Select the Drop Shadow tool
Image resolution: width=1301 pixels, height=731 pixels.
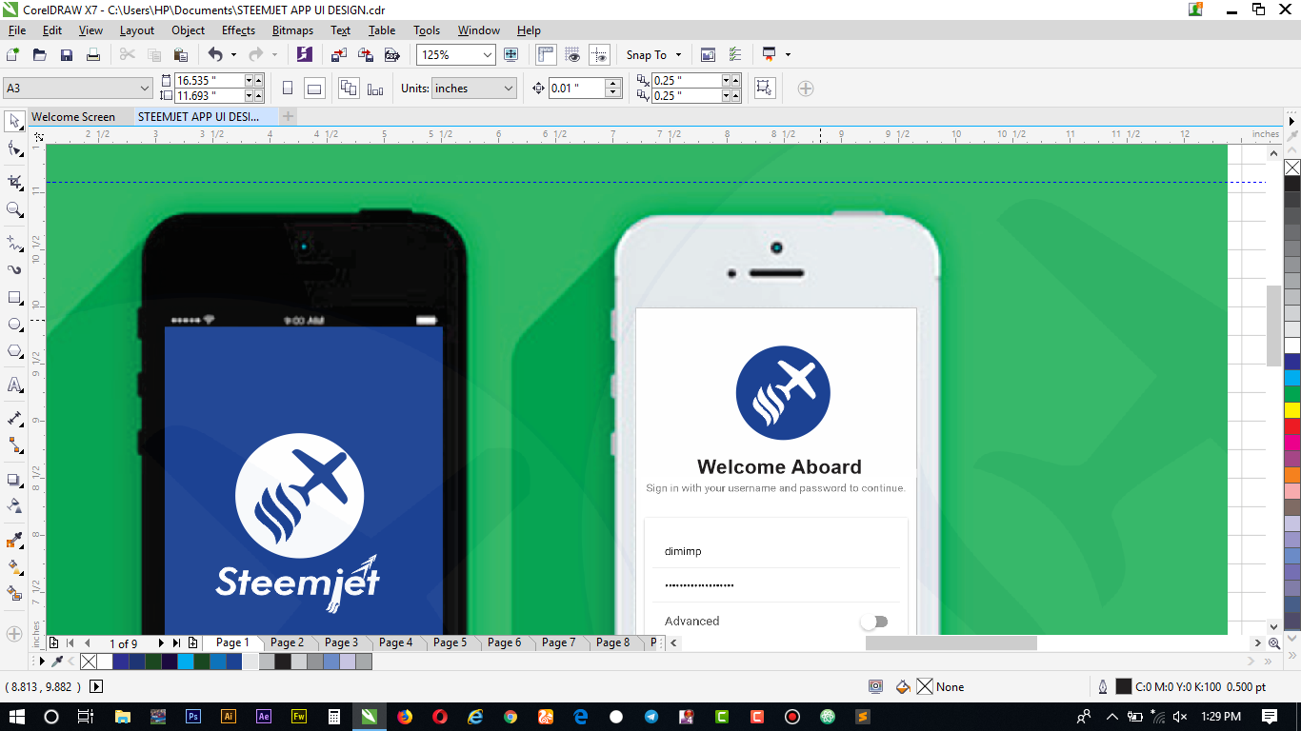pos(14,480)
